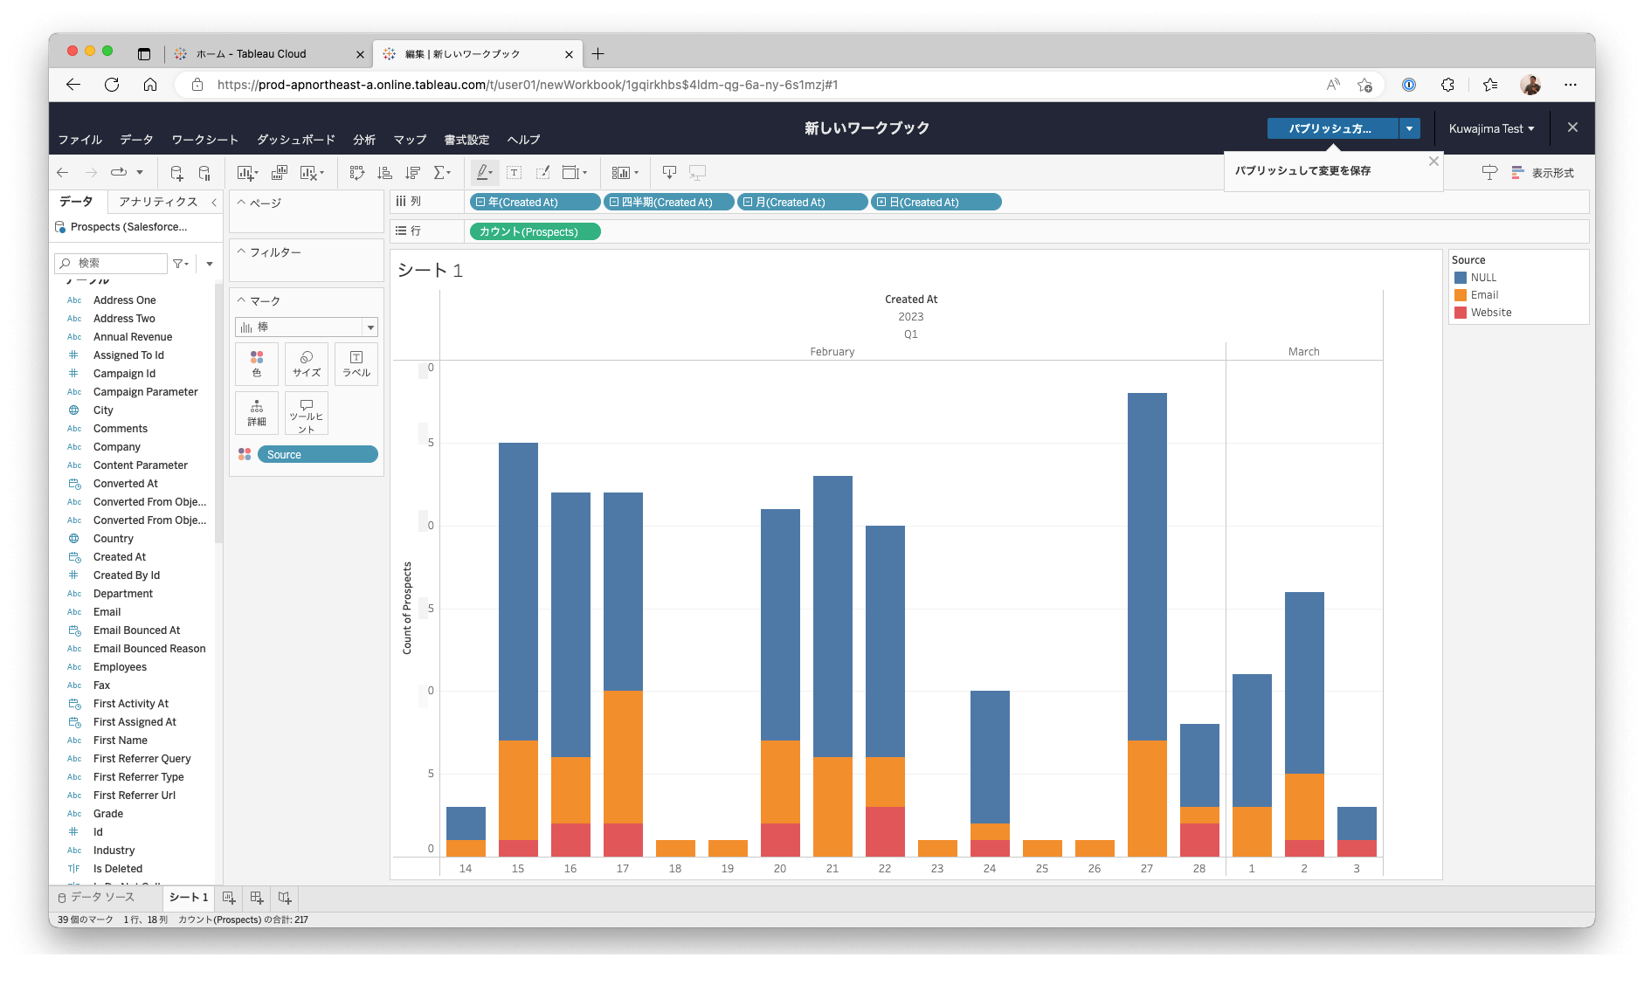Image resolution: width=1644 pixels, height=992 pixels.
Task: Open the 書式設定 menu
Action: point(466,140)
